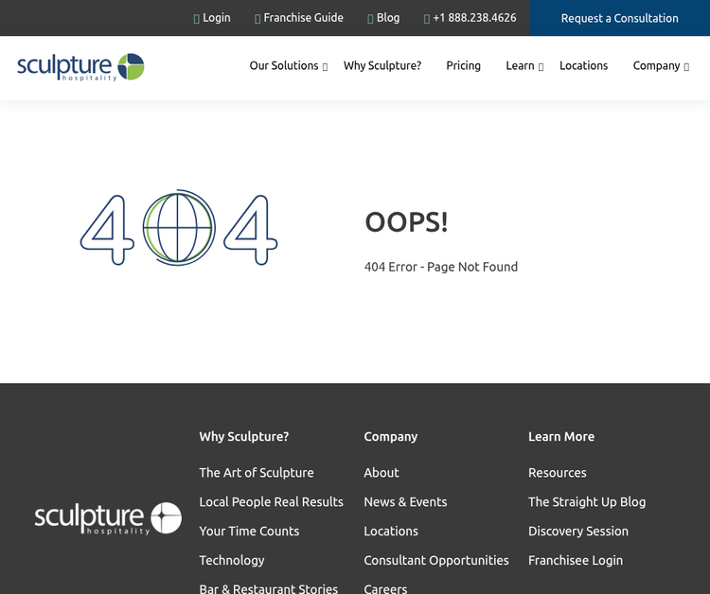Expand the Company dropdown arrow
The image size is (710, 594).
click(x=686, y=67)
